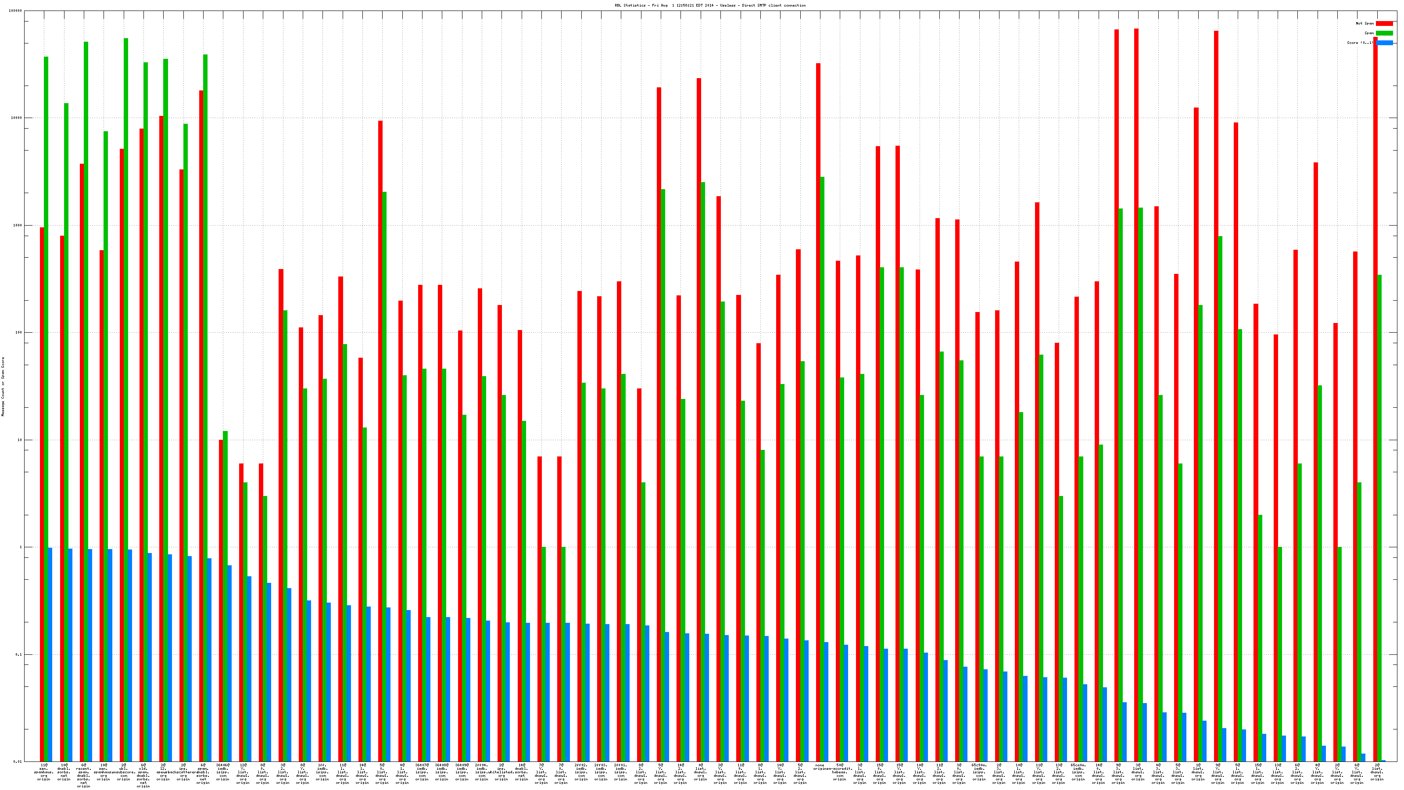
Task: Click the red Not Spam legend swatch
Action: (x=1384, y=23)
